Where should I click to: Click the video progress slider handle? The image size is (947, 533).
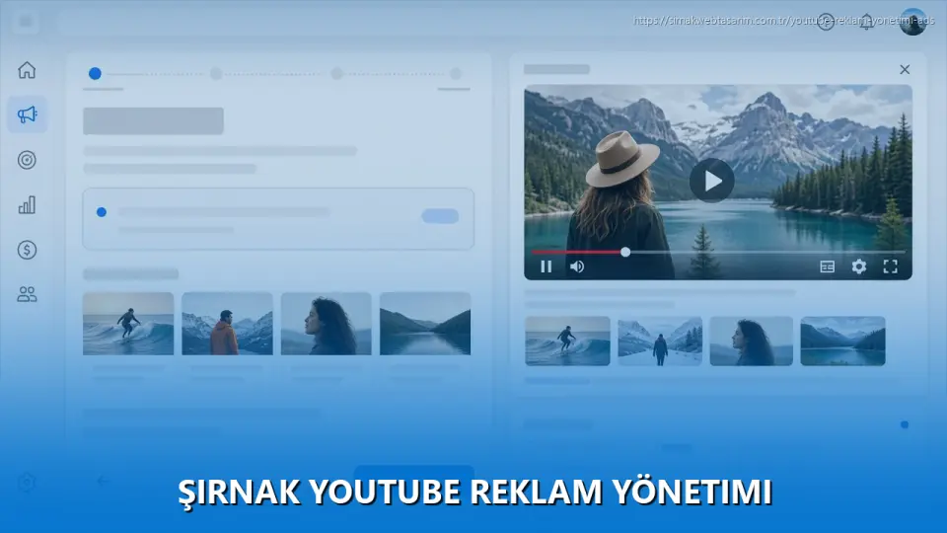click(625, 252)
